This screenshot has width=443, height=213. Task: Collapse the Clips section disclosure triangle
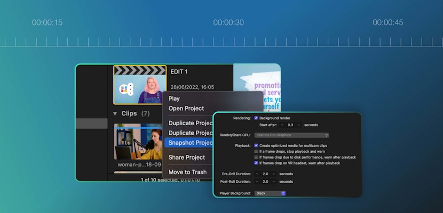(115, 113)
